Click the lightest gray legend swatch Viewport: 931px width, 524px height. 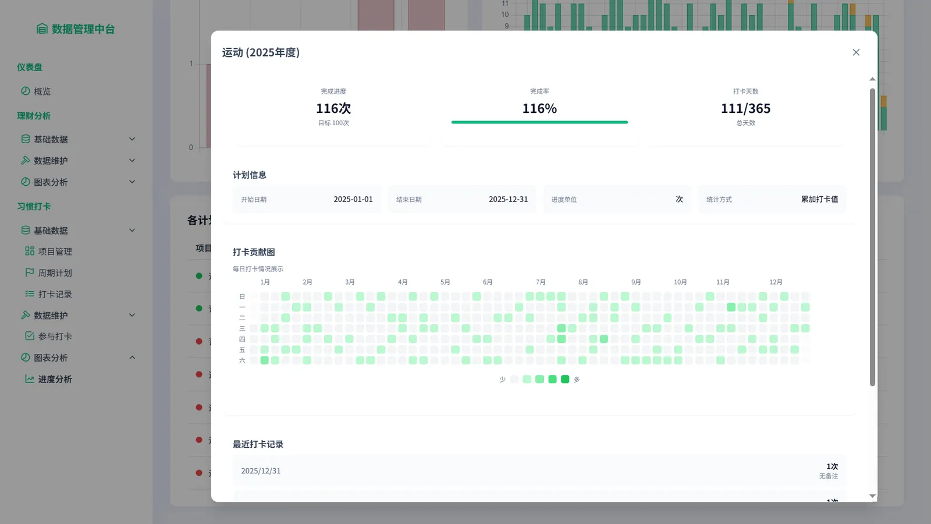tap(514, 380)
